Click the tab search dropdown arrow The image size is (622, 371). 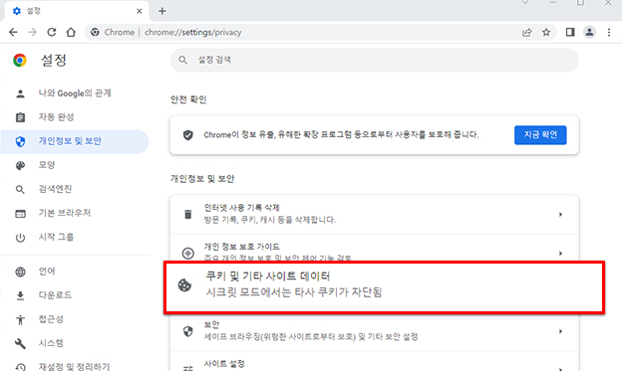click(x=525, y=3)
